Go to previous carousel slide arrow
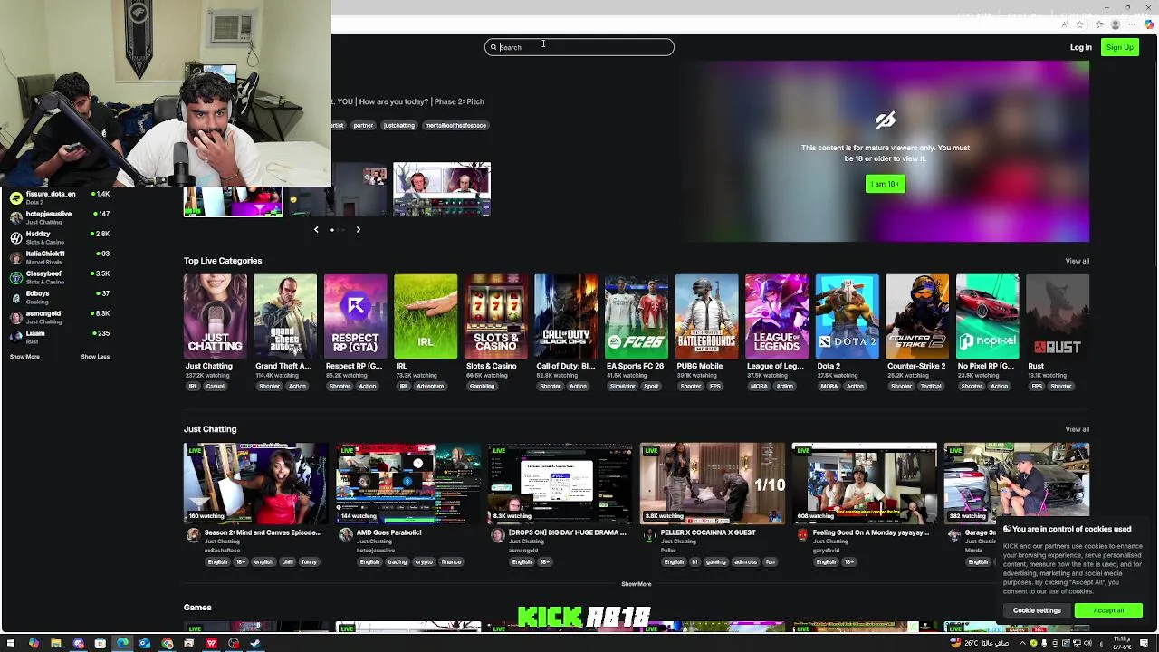This screenshot has height=652, width=1159. [316, 230]
